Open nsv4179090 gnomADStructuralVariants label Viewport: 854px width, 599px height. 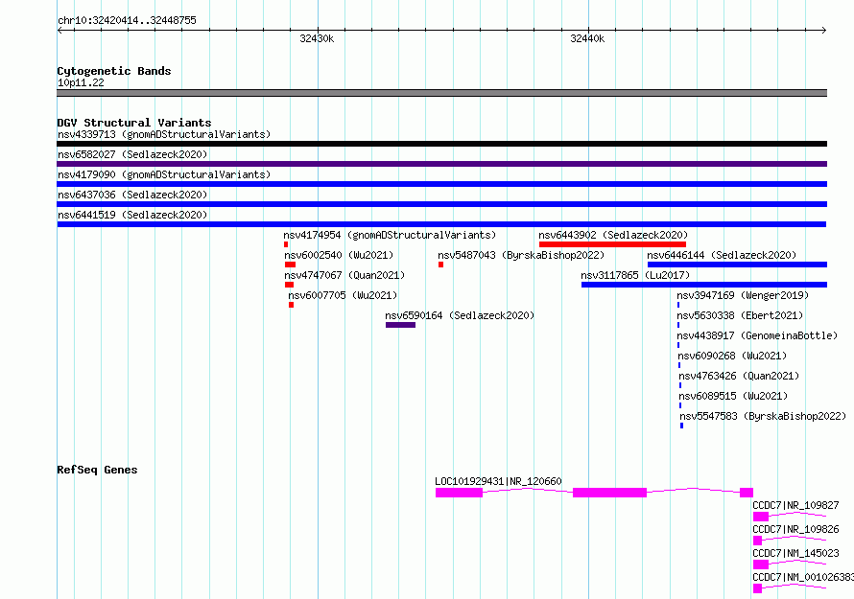point(164,174)
